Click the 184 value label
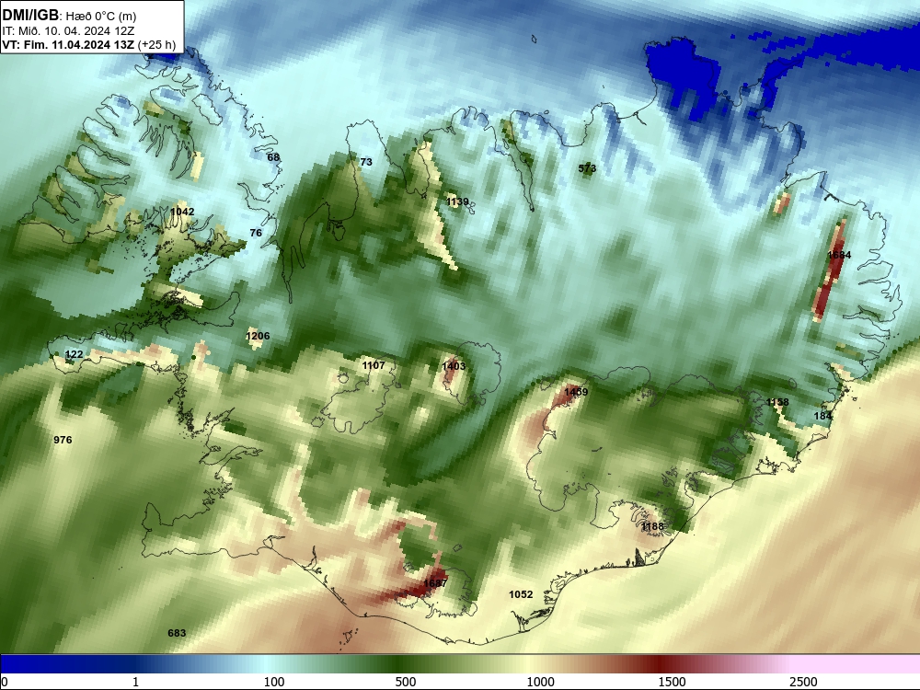920x690 pixels. pos(823,416)
